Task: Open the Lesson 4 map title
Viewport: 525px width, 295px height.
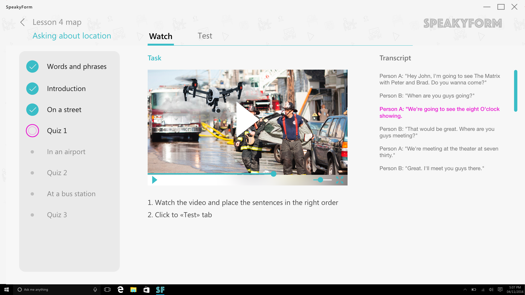Action: tap(57, 22)
